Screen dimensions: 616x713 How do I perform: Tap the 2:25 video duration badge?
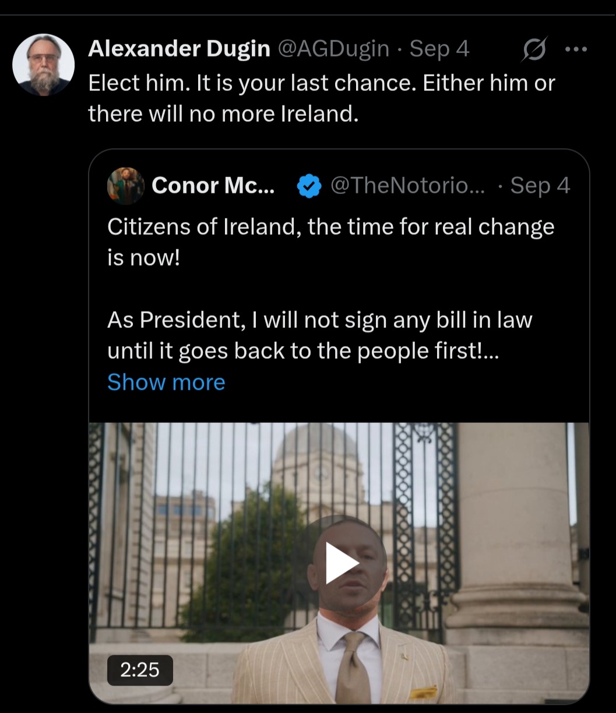point(140,669)
